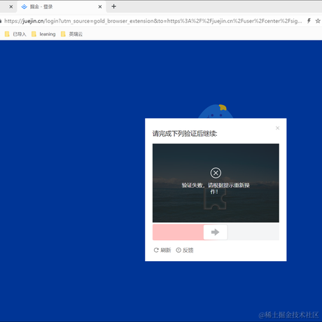This screenshot has height=322, width=322.
Task: Open a new browser tab
Action: click(x=113, y=6)
